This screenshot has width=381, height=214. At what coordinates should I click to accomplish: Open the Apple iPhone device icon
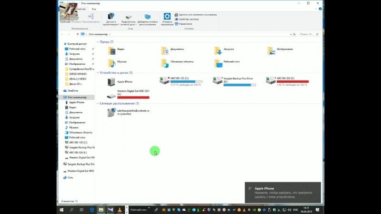pos(111,82)
